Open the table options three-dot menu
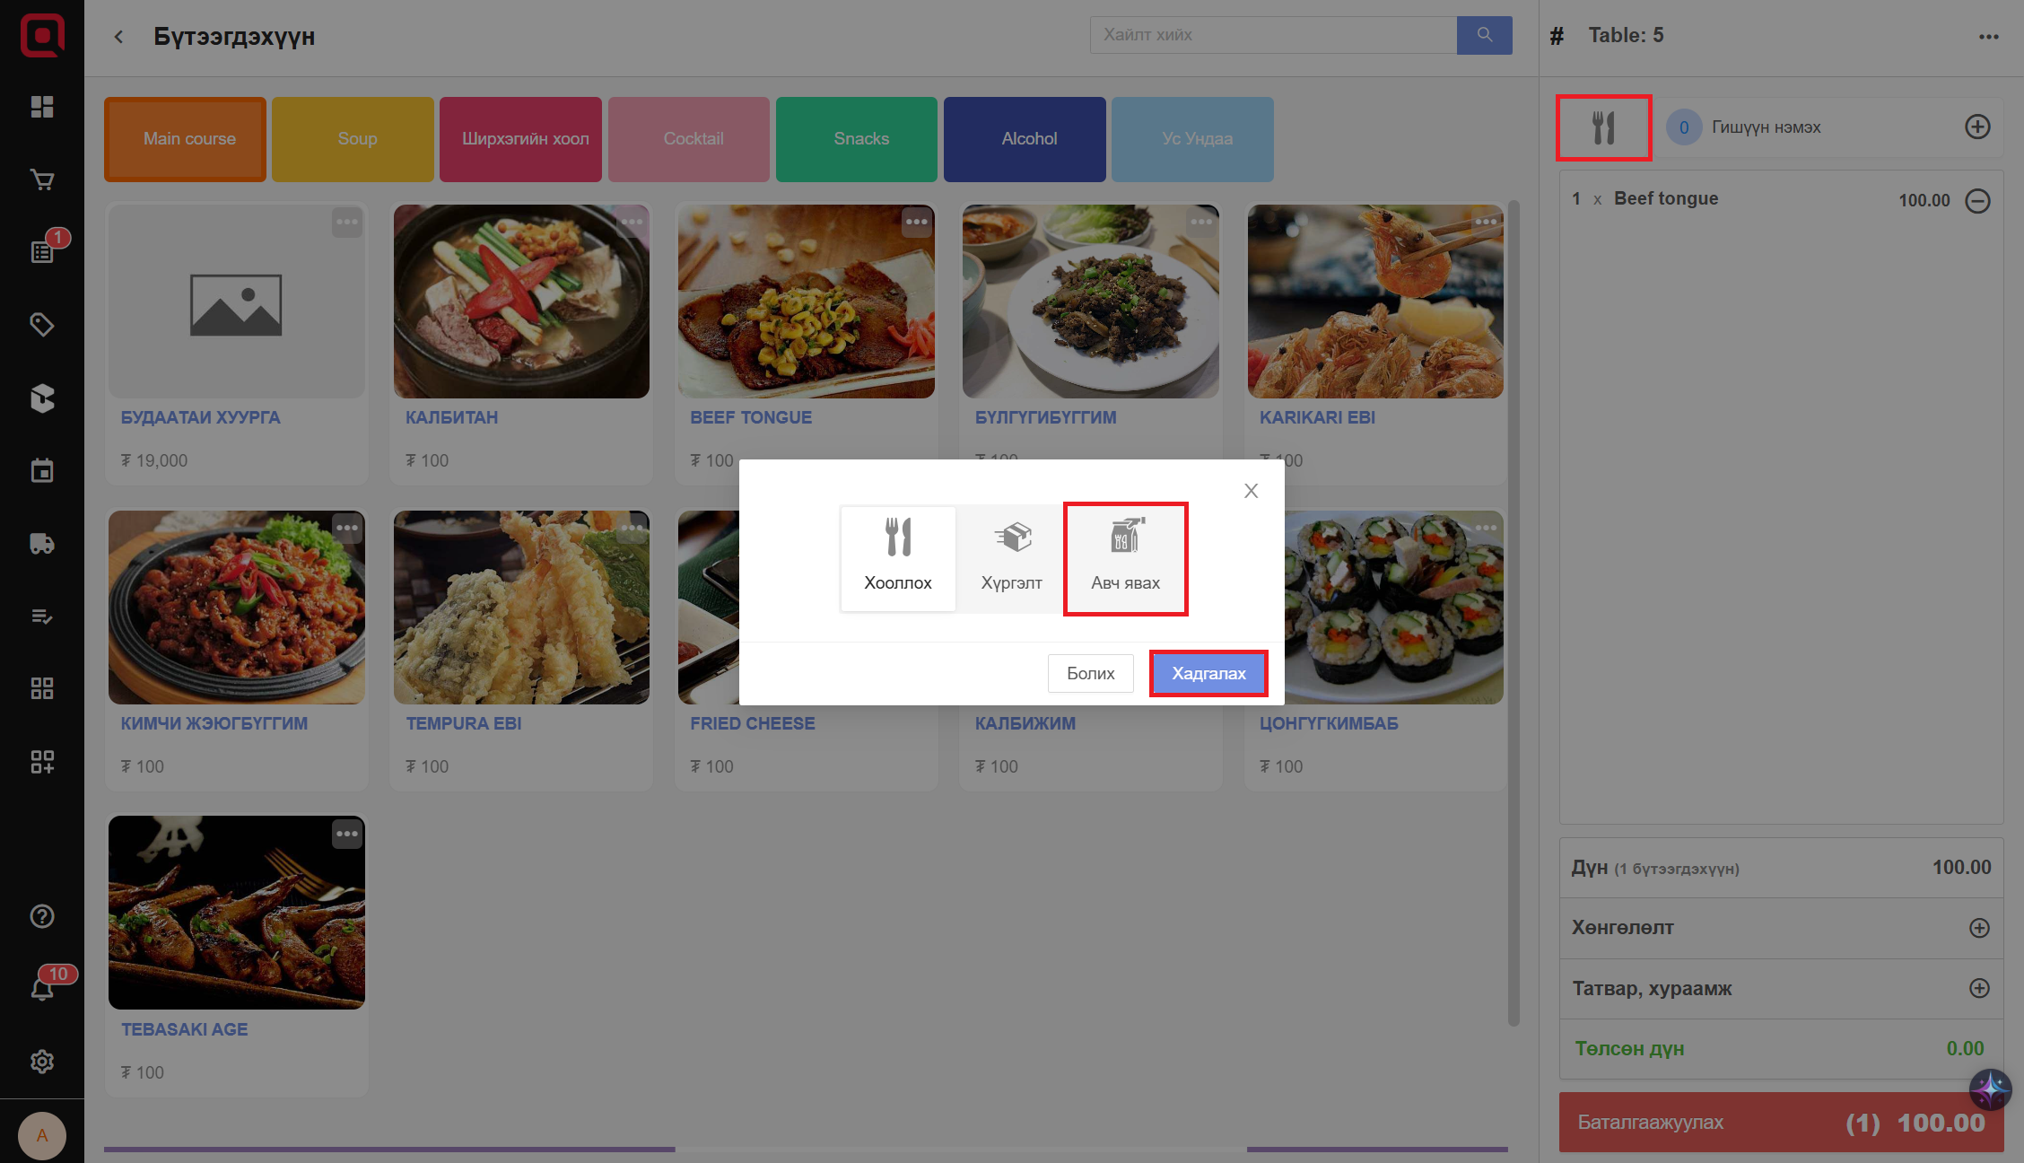2024x1163 pixels. click(1988, 37)
